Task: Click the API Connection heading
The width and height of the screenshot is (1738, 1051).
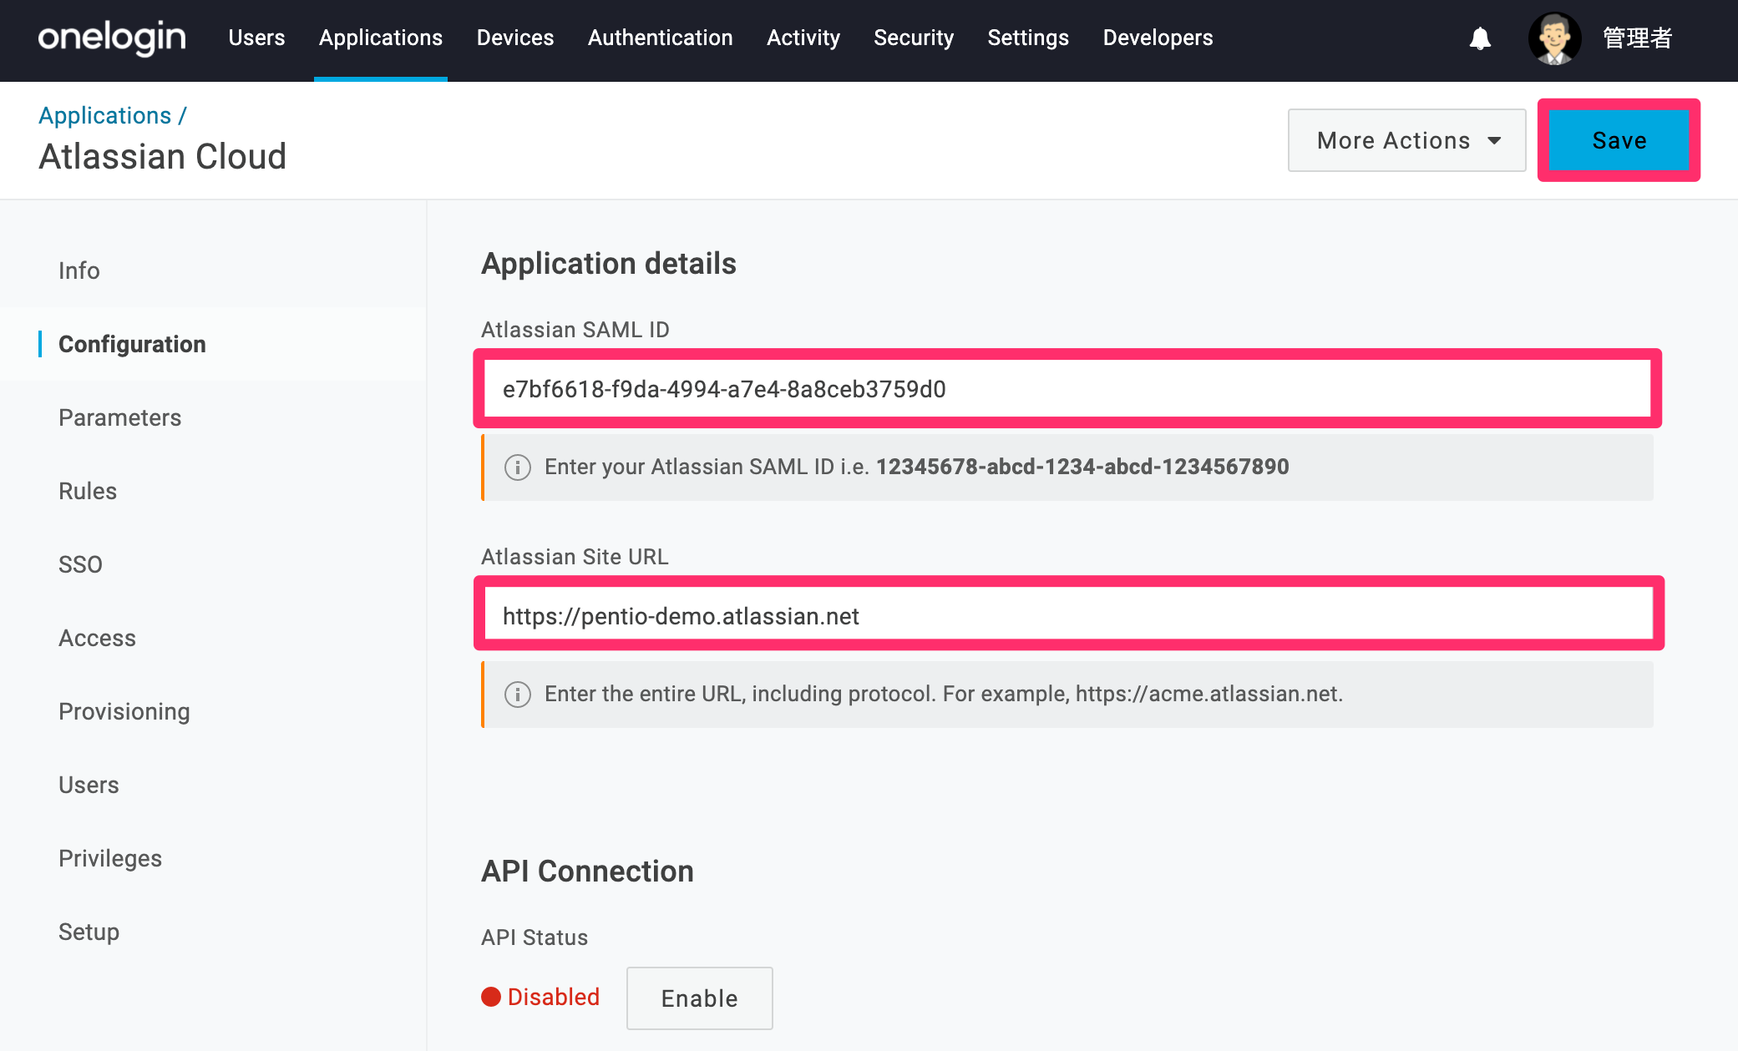Action: point(587,872)
